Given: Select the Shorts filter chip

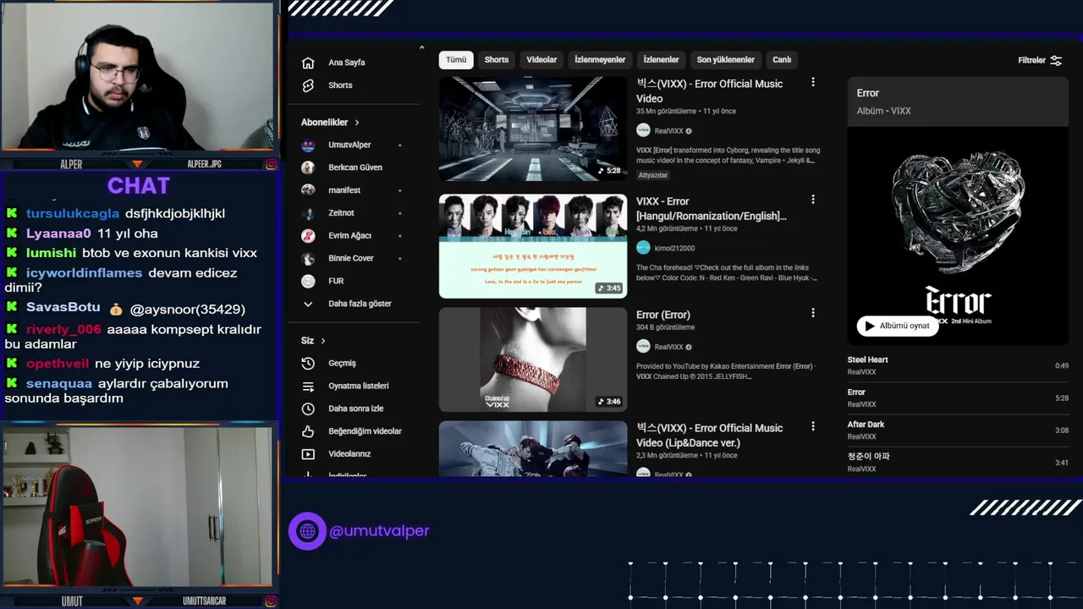Looking at the screenshot, I should 497,60.
